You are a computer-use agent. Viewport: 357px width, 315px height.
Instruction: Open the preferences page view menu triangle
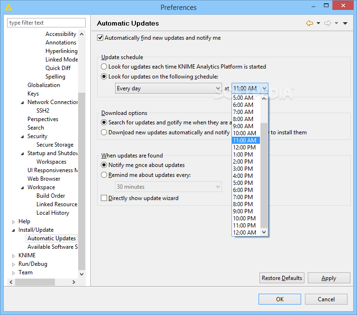click(x=345, y=23)
